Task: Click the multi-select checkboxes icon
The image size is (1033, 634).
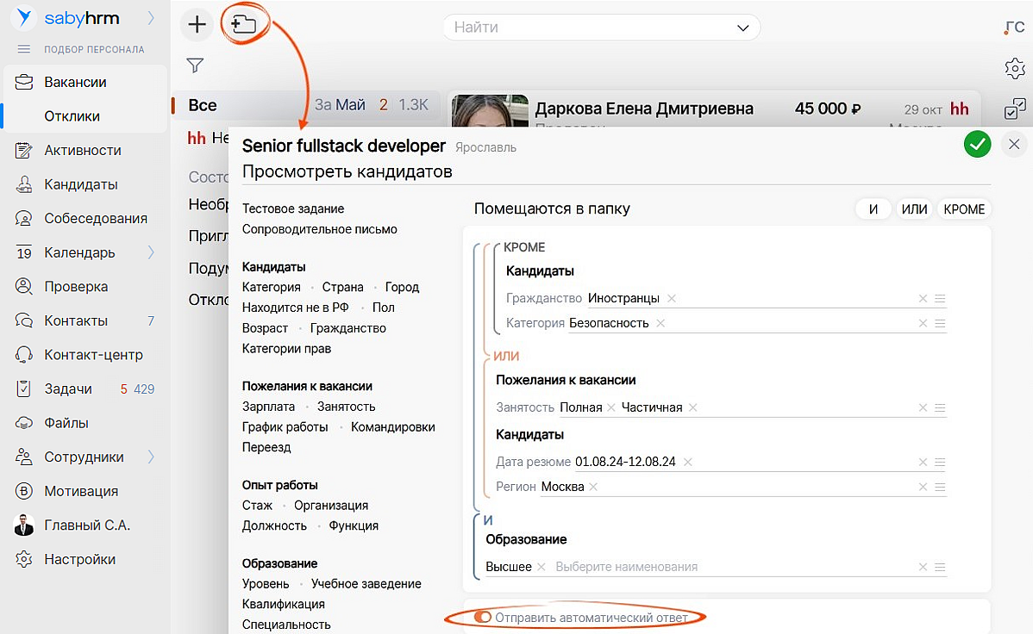Action: point(1014,109)
